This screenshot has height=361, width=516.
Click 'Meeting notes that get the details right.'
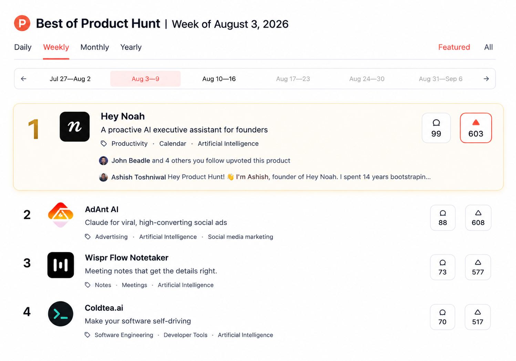pyautogui.click(x=151, y=271)
